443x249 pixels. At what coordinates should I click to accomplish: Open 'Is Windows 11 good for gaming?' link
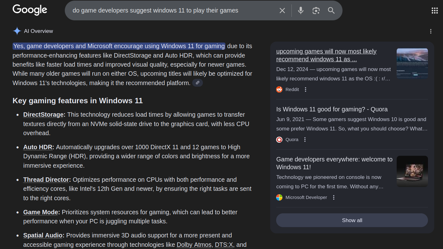332,109
